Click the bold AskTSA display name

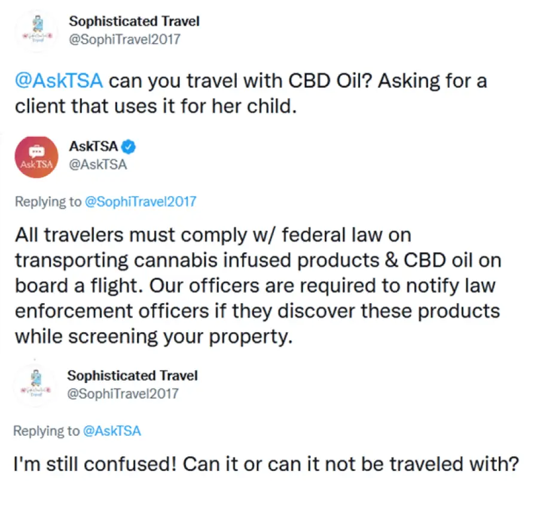click(93, 146)
